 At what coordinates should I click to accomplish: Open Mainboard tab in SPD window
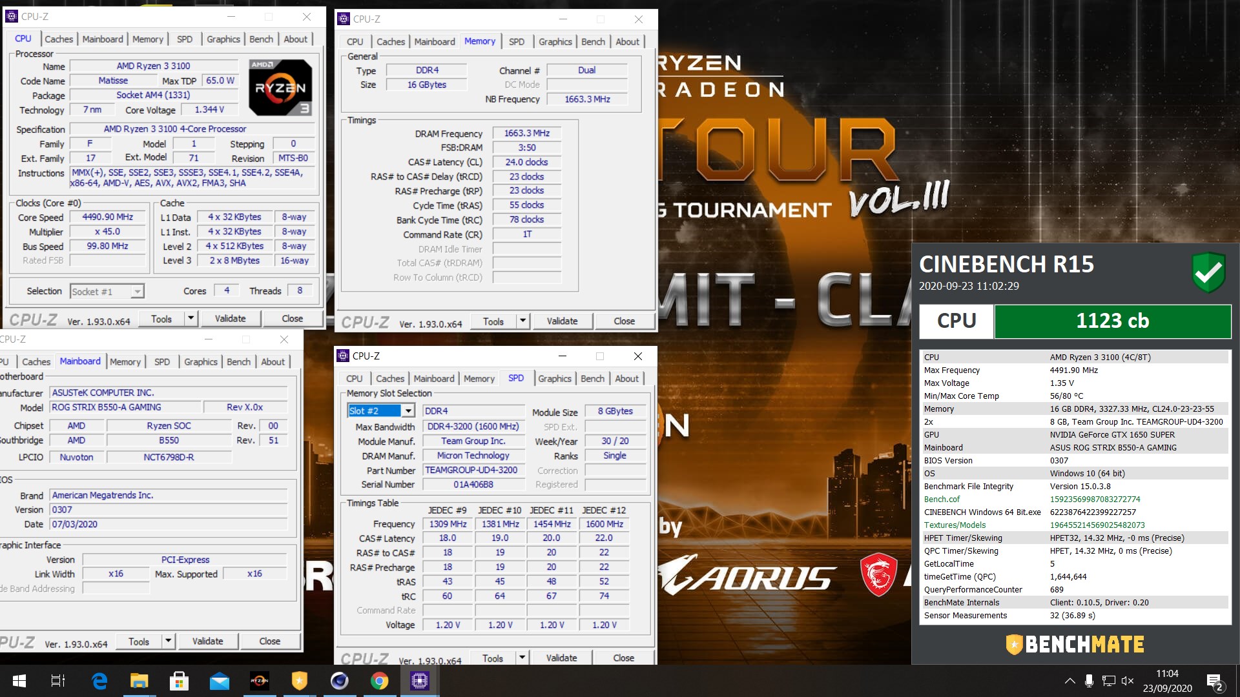(434, 378)
